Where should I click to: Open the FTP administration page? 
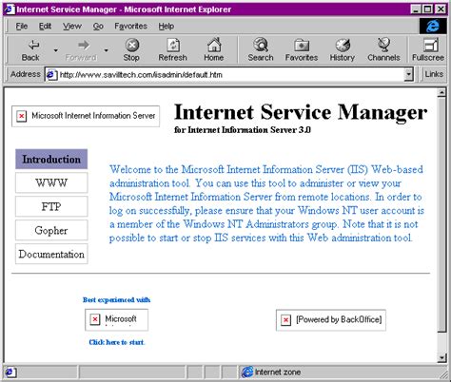point(51,206)
